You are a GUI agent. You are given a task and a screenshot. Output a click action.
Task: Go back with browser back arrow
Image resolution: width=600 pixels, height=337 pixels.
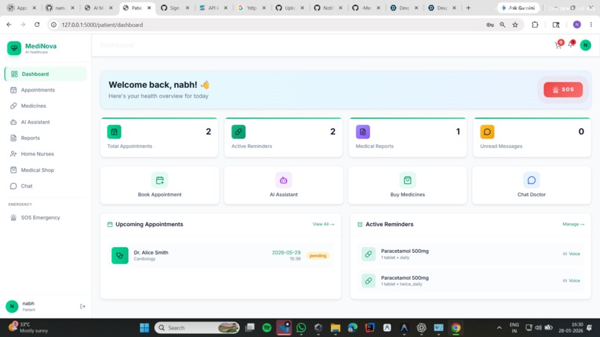[x=9, y=25]
